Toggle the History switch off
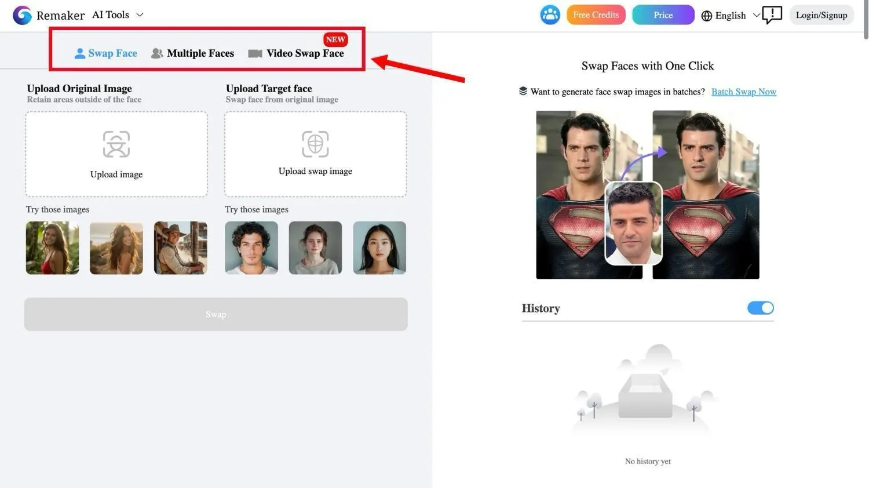 (761, 308)
